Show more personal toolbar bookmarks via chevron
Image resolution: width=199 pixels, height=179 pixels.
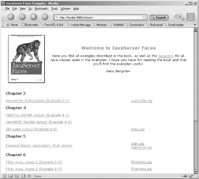(x=195, y=25)
